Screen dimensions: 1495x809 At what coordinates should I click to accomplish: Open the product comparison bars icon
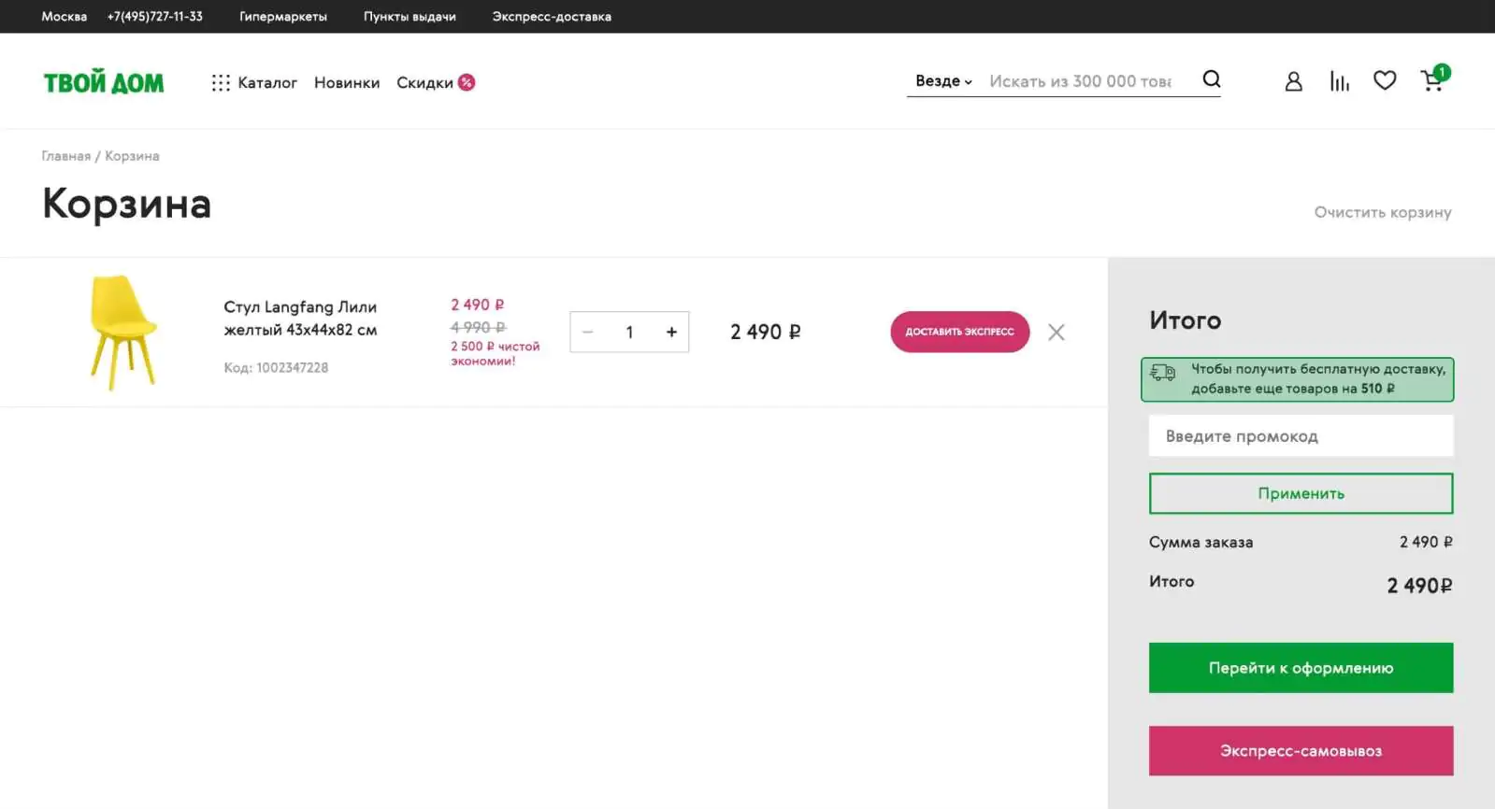1339,81
